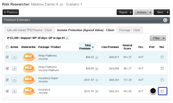Image resolution: width=173 pixels, height=103 pixels.
Task: Open the Filter dropdown
Action: [158, 38]
